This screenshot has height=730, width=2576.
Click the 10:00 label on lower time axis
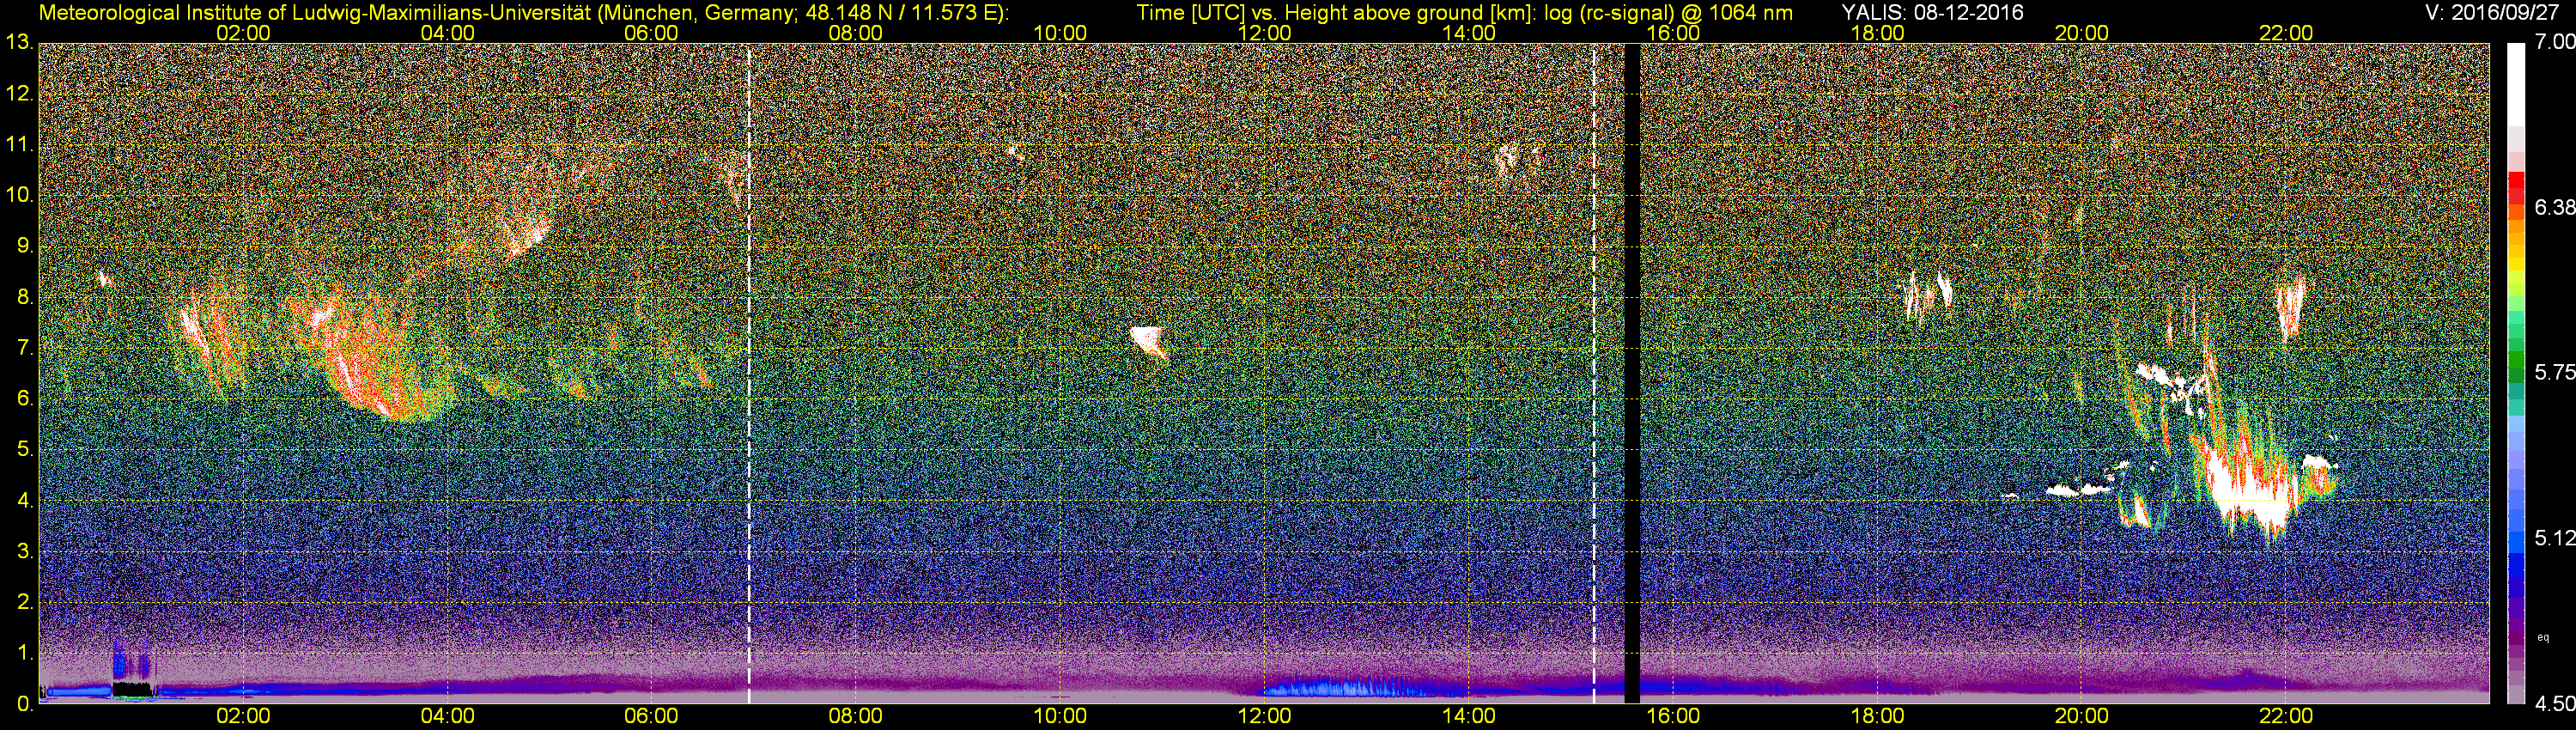[x=1060, y=717]
